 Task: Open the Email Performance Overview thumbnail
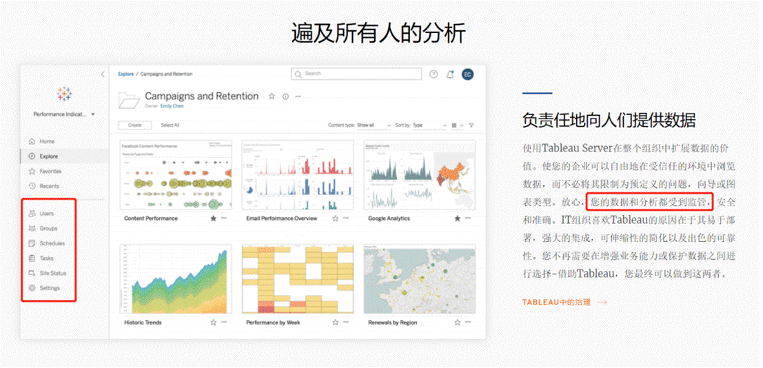tap(297, 175)
